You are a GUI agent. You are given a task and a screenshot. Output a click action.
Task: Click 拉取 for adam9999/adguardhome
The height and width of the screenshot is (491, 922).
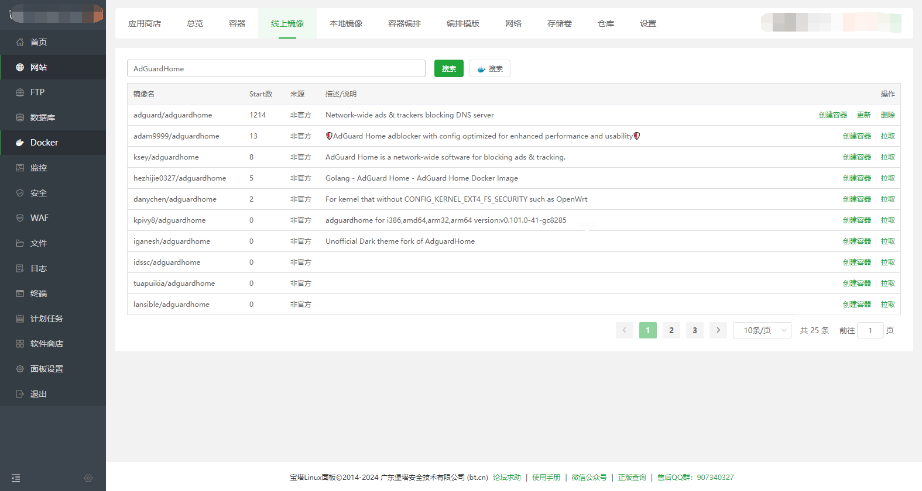pos(887,136)
